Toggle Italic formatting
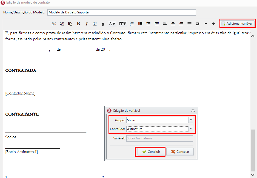The height and width of the screenshot is (178, 257). pos(87,24)
